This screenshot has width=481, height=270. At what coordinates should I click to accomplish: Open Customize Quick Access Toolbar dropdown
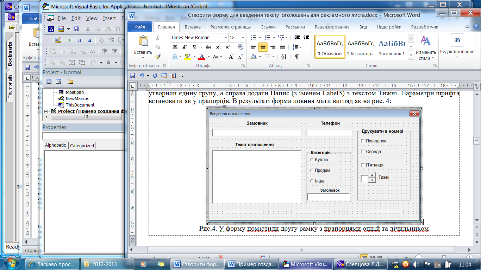(x=182, y=76)
